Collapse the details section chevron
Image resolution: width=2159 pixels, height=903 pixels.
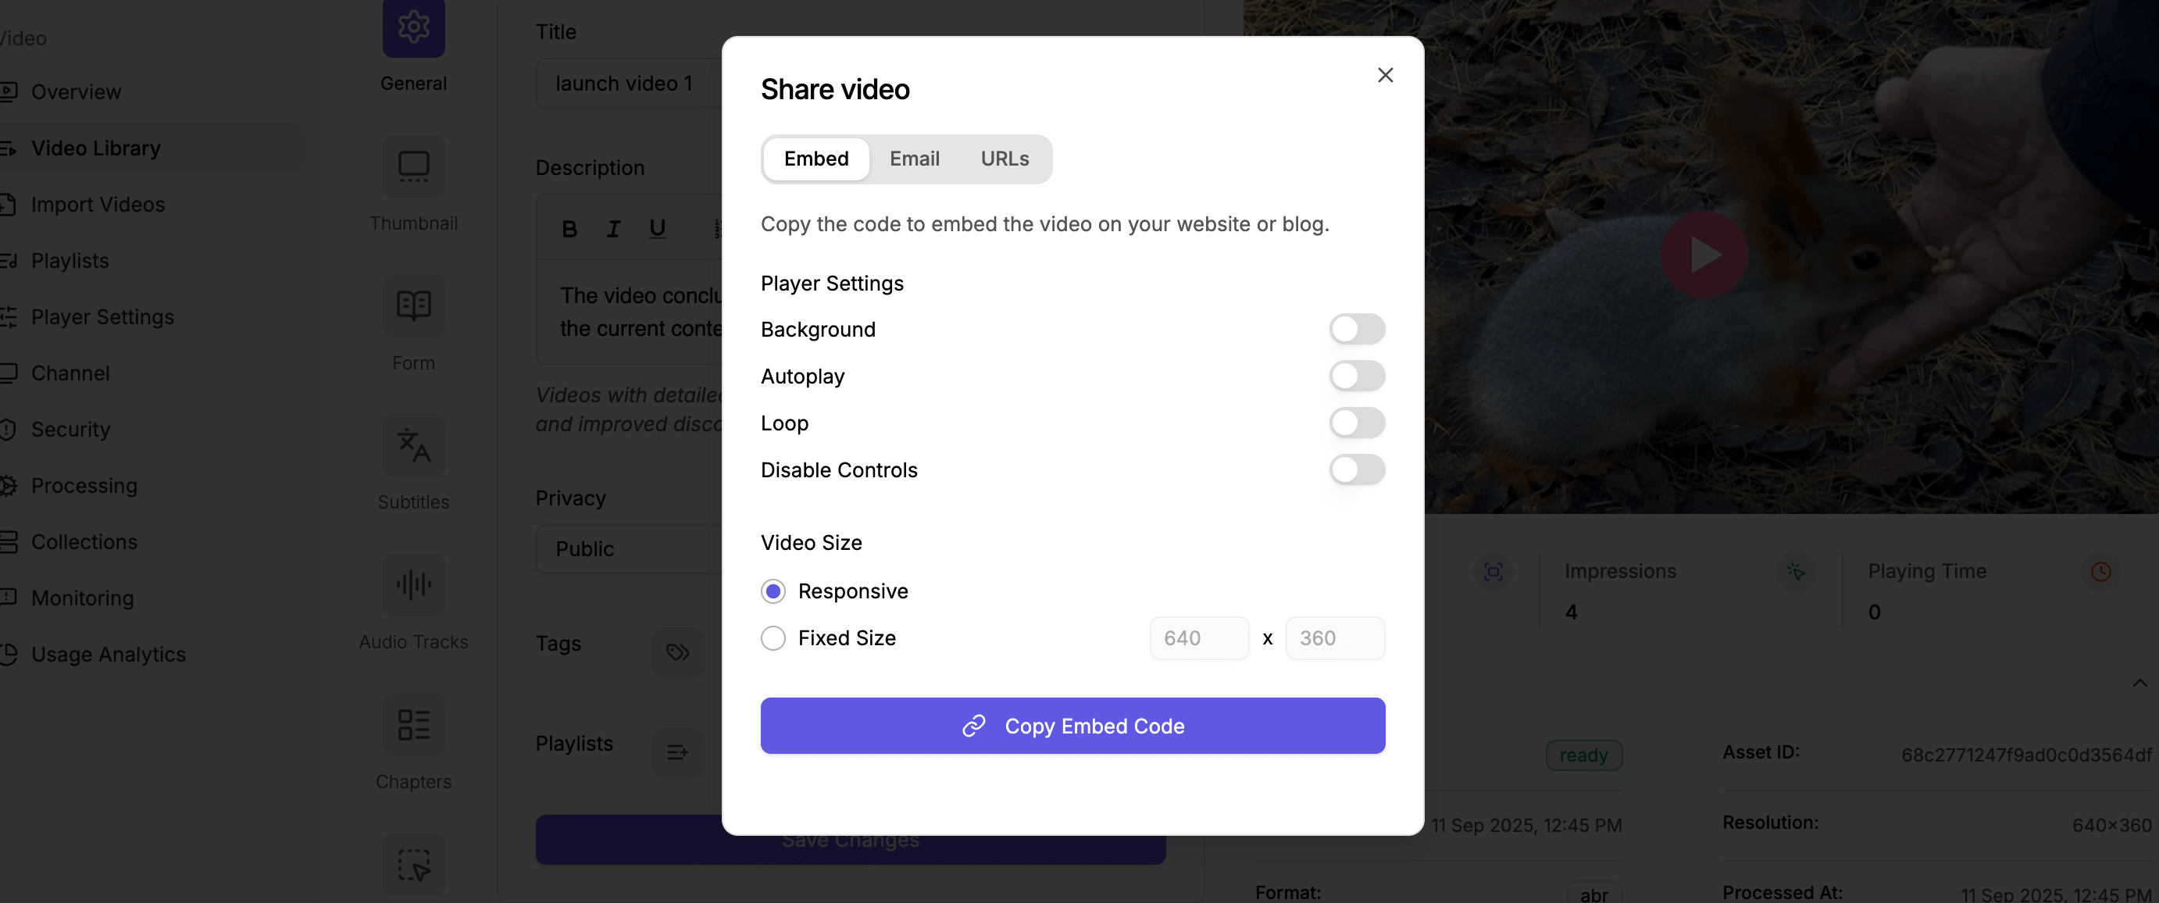tap(2139, 683)
